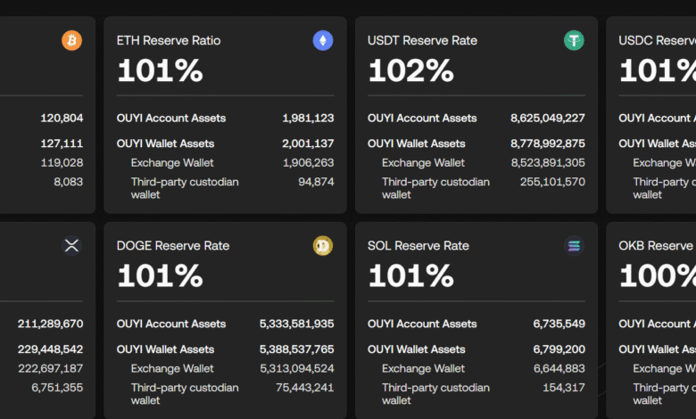Click the 101% value on DOGE card
The image size is (696, 419).
tap(160, 275)
